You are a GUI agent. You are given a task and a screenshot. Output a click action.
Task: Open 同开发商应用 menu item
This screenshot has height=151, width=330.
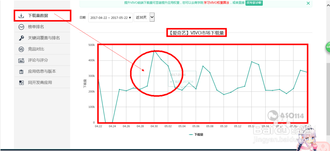pyautogui.click(x=43, y=83)
